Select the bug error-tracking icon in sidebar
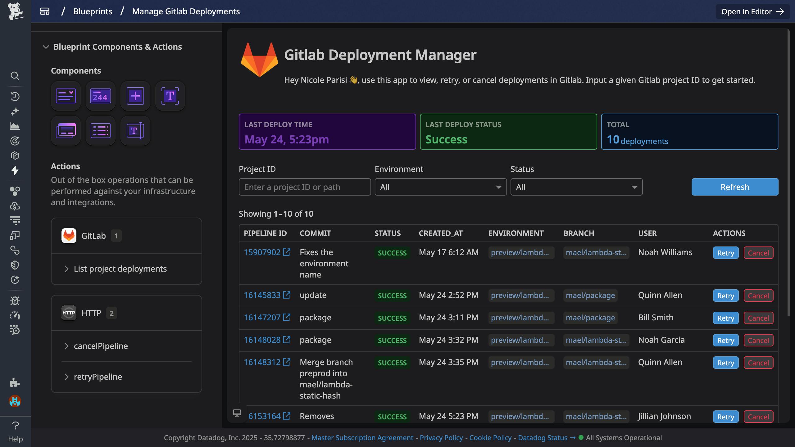This screenshot has height=447, width=795. [x=15, y=300]
